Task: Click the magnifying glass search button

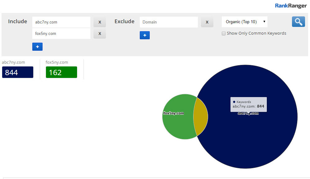Action: click(x=298, y=22)
